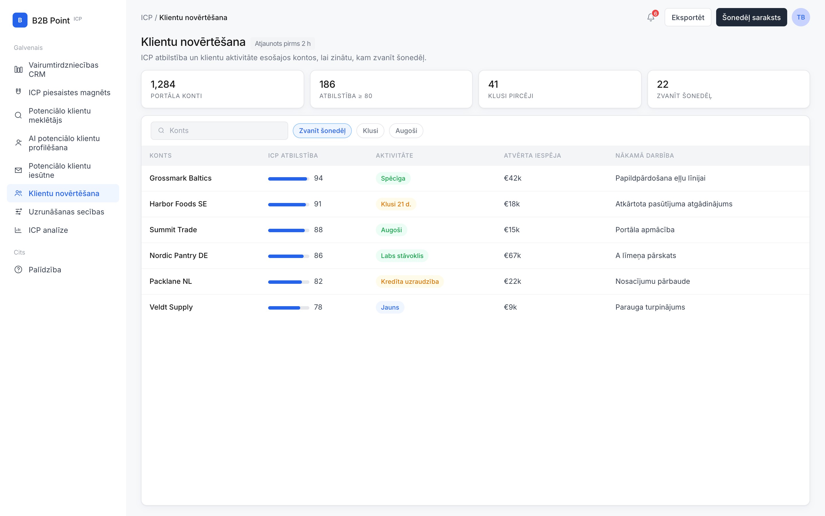Click the Jauns badge
The width and height of the screenshot is (825, 516).
tap(390, 307)
